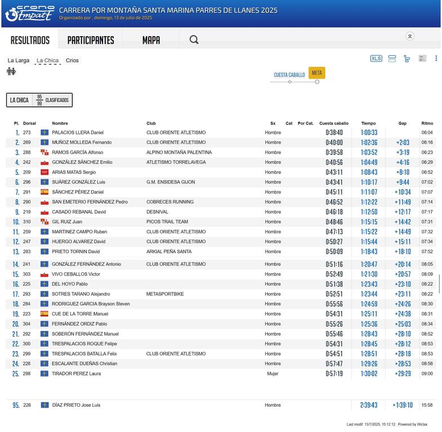The height and width of the screenshot is (432, 442).
Task: Select the Resultados tab
Action: [30, 40]
